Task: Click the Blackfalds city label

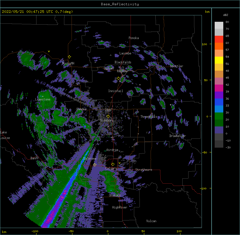Action: [x=123, y=62]
